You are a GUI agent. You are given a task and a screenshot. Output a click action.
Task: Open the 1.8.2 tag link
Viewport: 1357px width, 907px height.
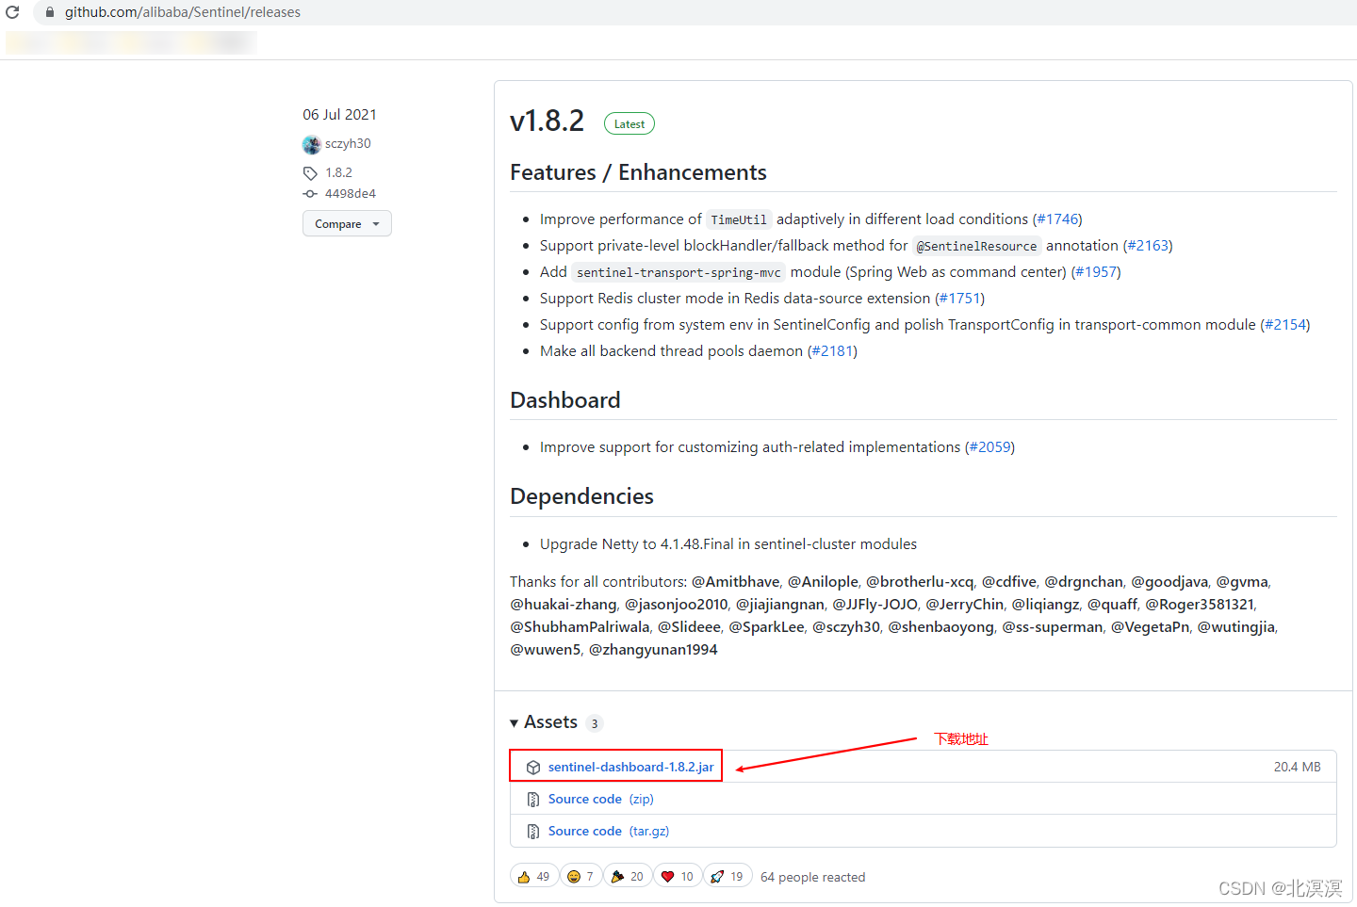pos(338,173)
